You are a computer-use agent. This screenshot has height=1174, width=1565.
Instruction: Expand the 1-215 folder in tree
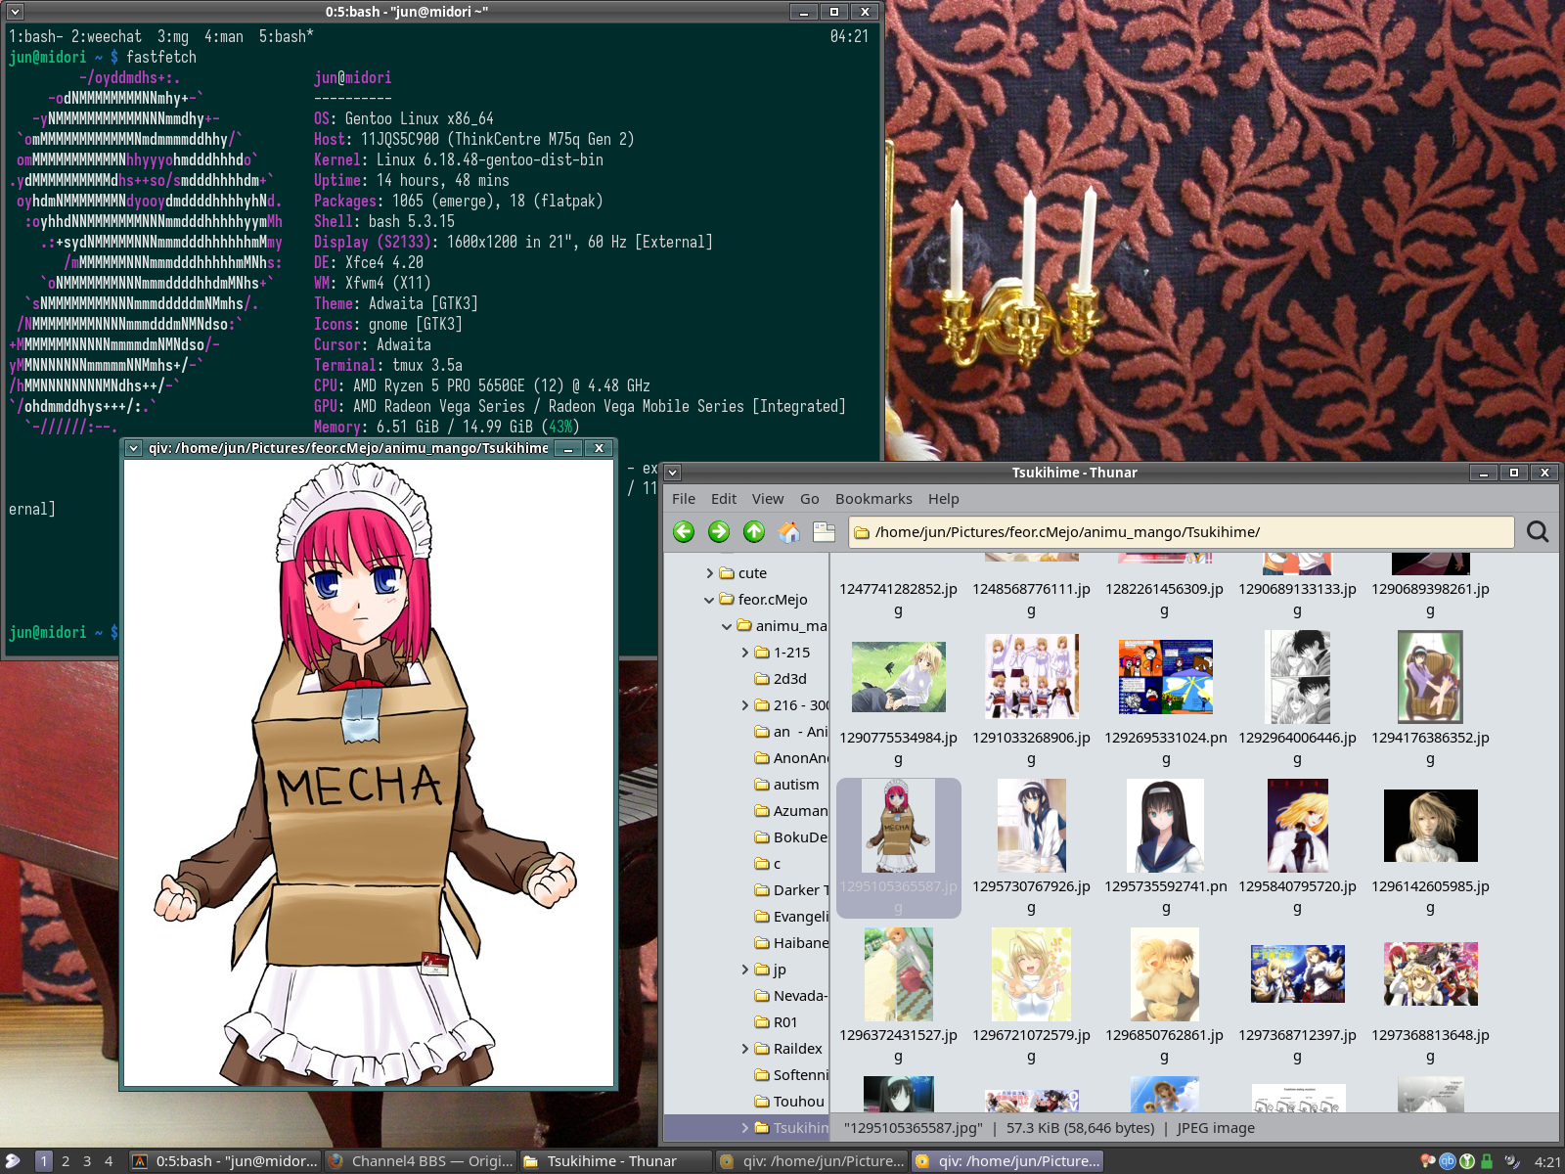coord(744,653)
